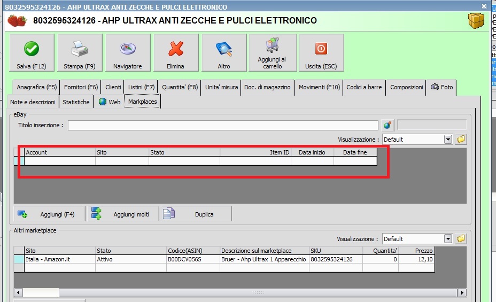Click the Prezzo column header
The width and height of the screenshot is (496, 302).
pyautogui.click(x=416, y=251)
